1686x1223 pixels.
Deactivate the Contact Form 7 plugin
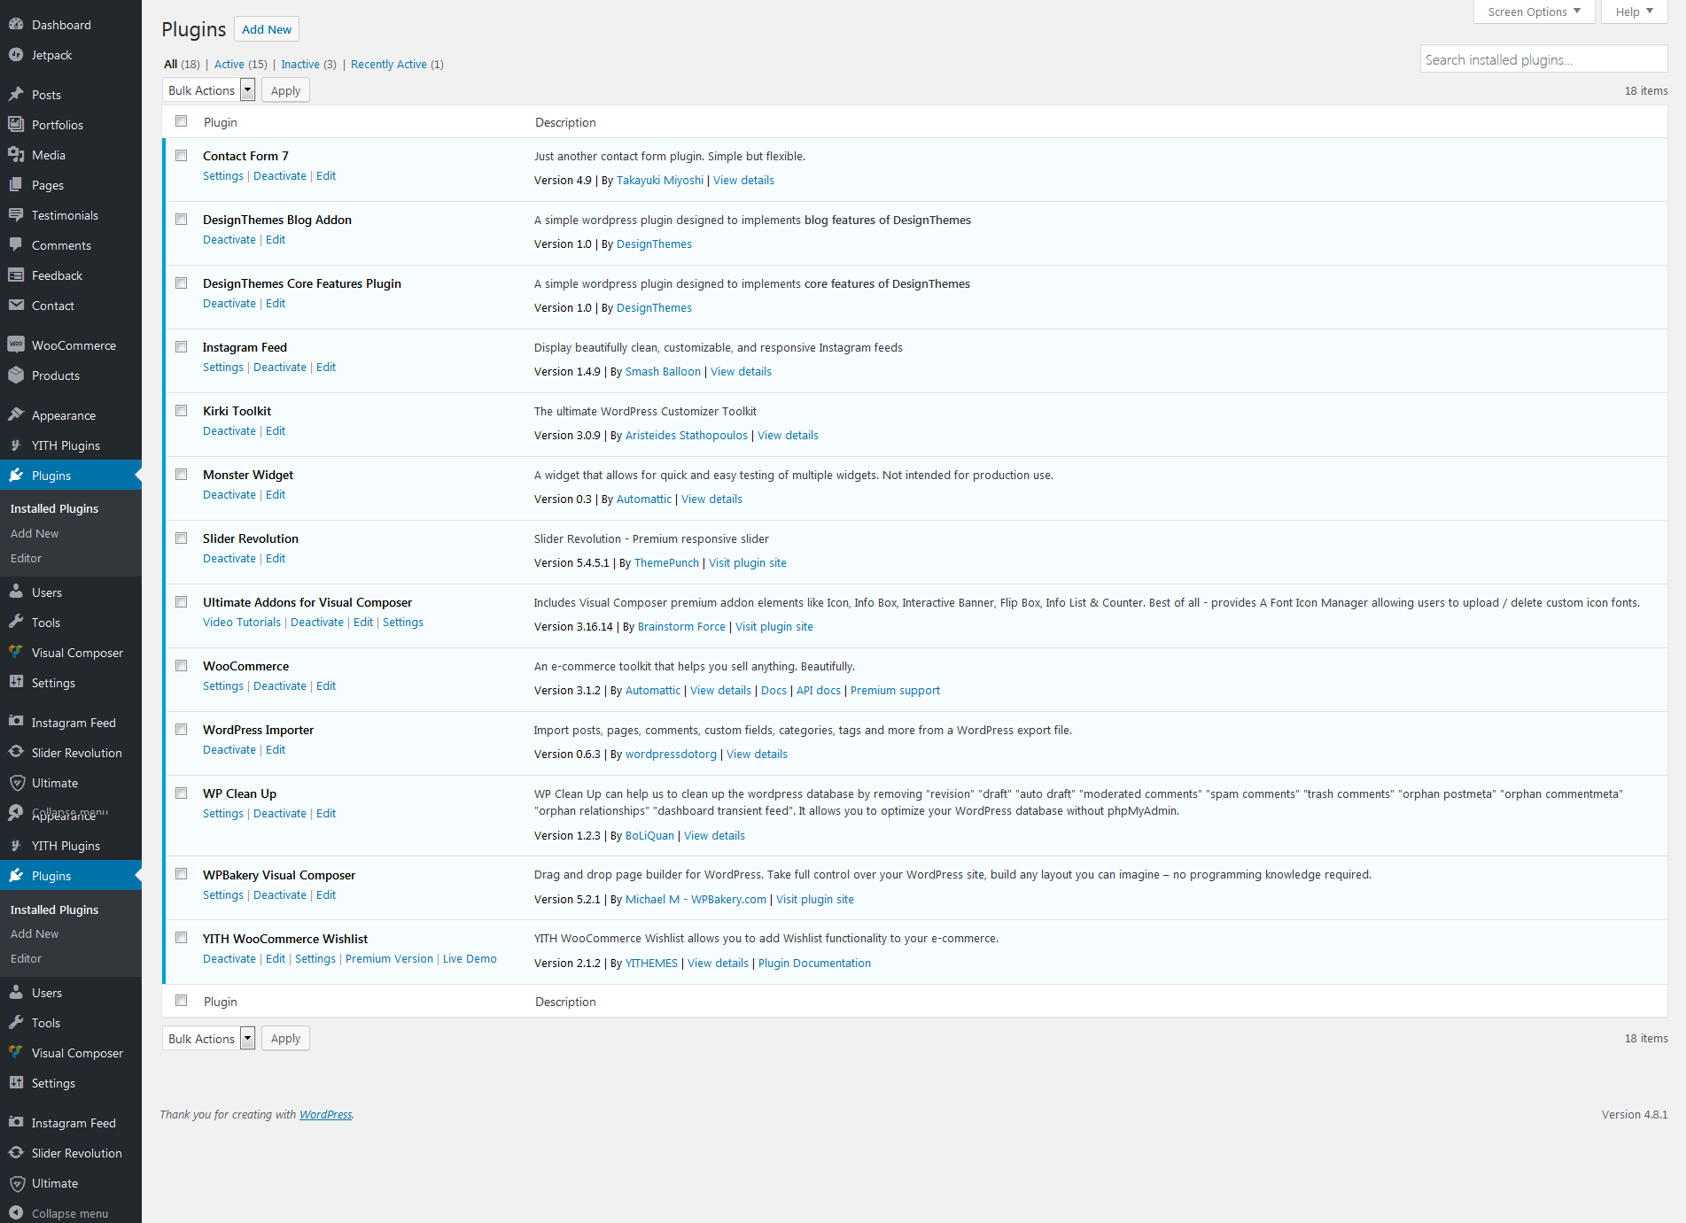pos(280,176)
